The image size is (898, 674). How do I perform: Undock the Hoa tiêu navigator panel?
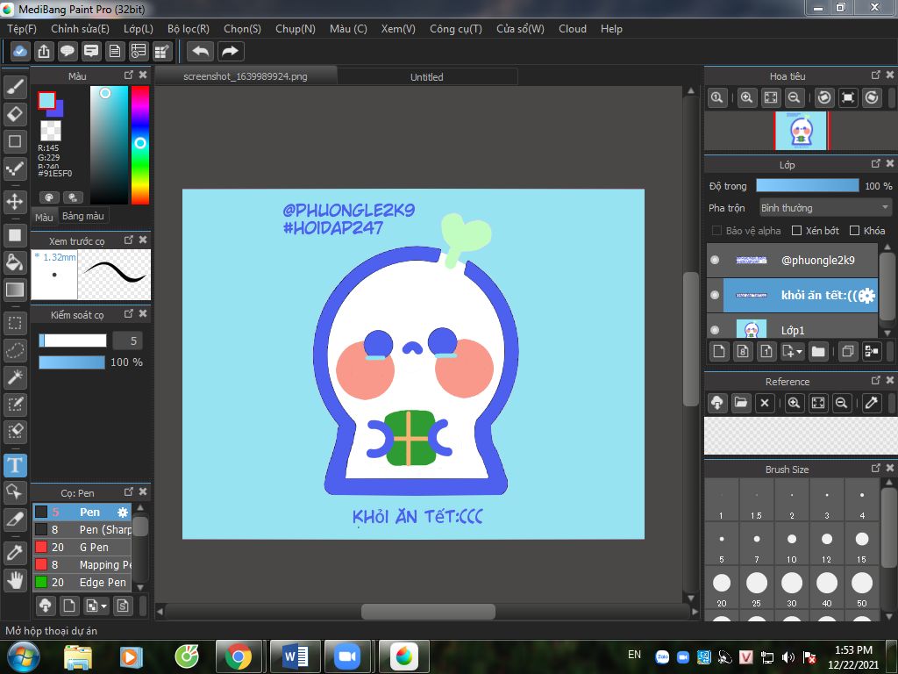[x=876, y=75]
